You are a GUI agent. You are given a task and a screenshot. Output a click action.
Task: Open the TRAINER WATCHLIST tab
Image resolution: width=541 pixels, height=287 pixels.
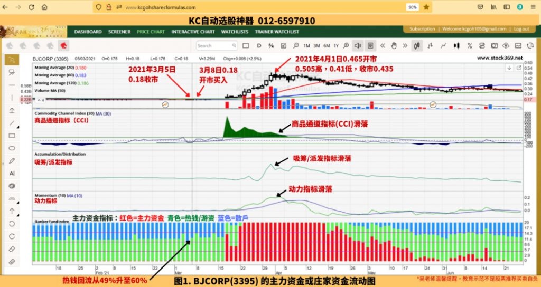pos(277,32)
